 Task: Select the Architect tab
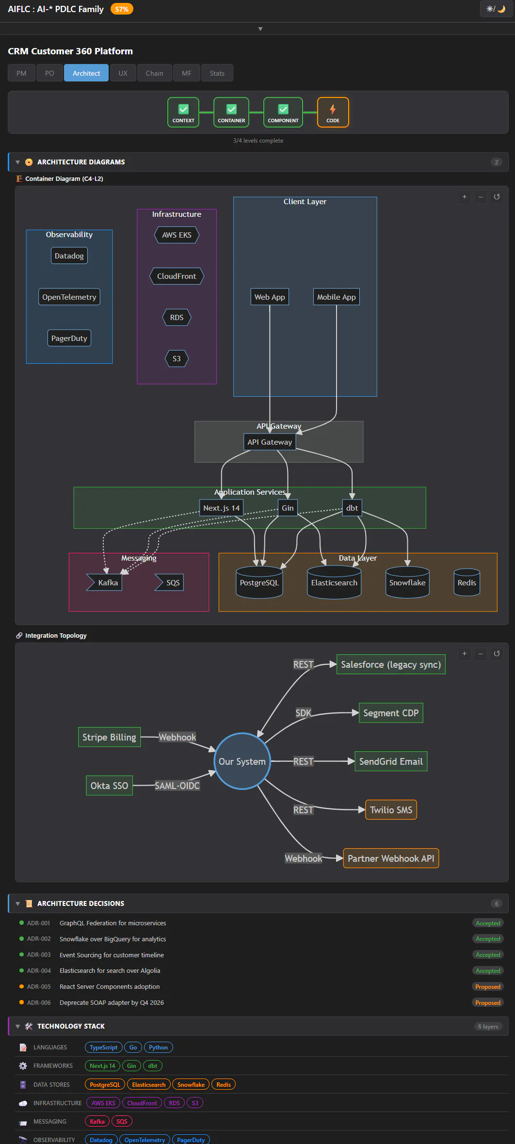(x=86, y=73)
